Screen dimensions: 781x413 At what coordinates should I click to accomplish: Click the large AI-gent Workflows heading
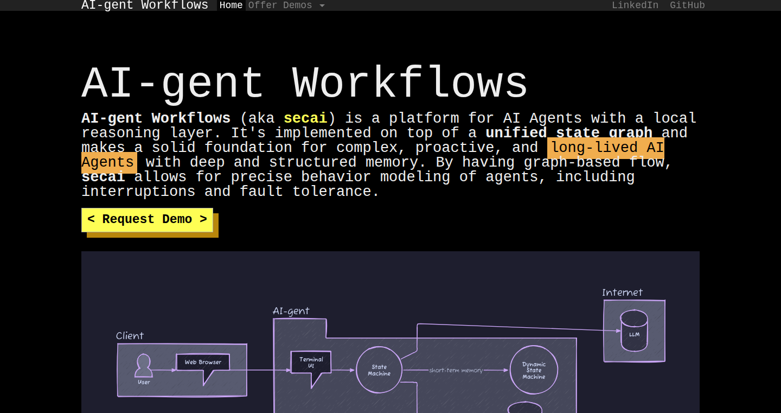[x=304, y=84]
